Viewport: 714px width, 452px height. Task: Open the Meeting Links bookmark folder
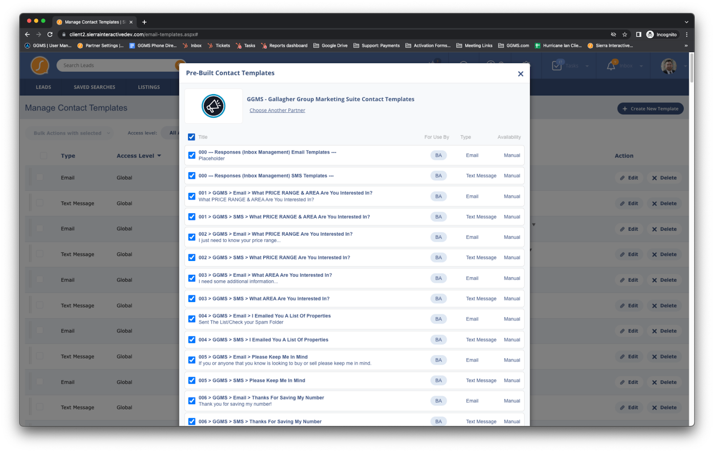point(474,46)
